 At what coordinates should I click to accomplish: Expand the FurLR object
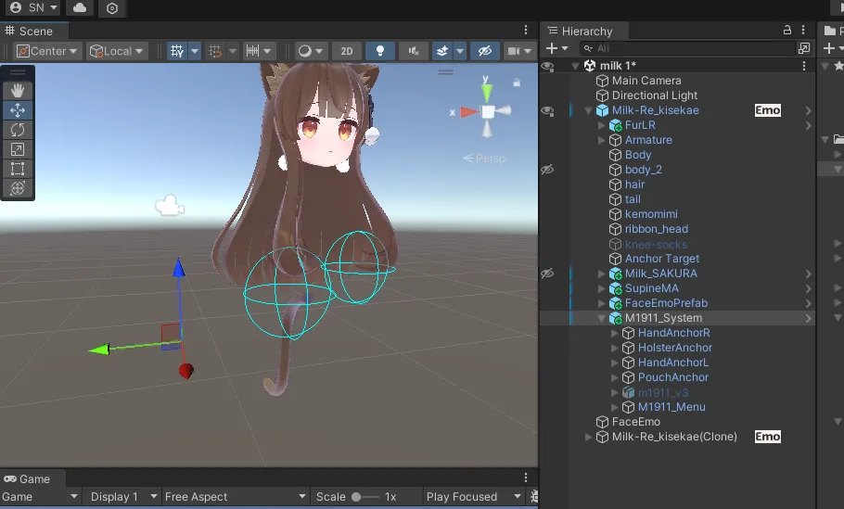pos(601,125)
